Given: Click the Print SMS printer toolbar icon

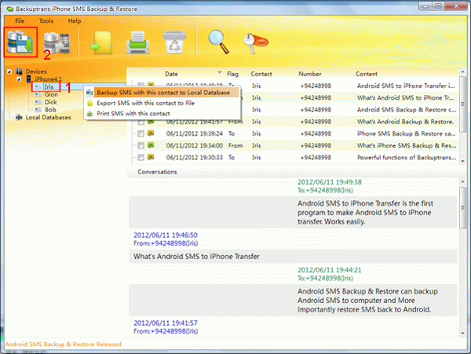Looking at the screenshot, I should 138,42.
